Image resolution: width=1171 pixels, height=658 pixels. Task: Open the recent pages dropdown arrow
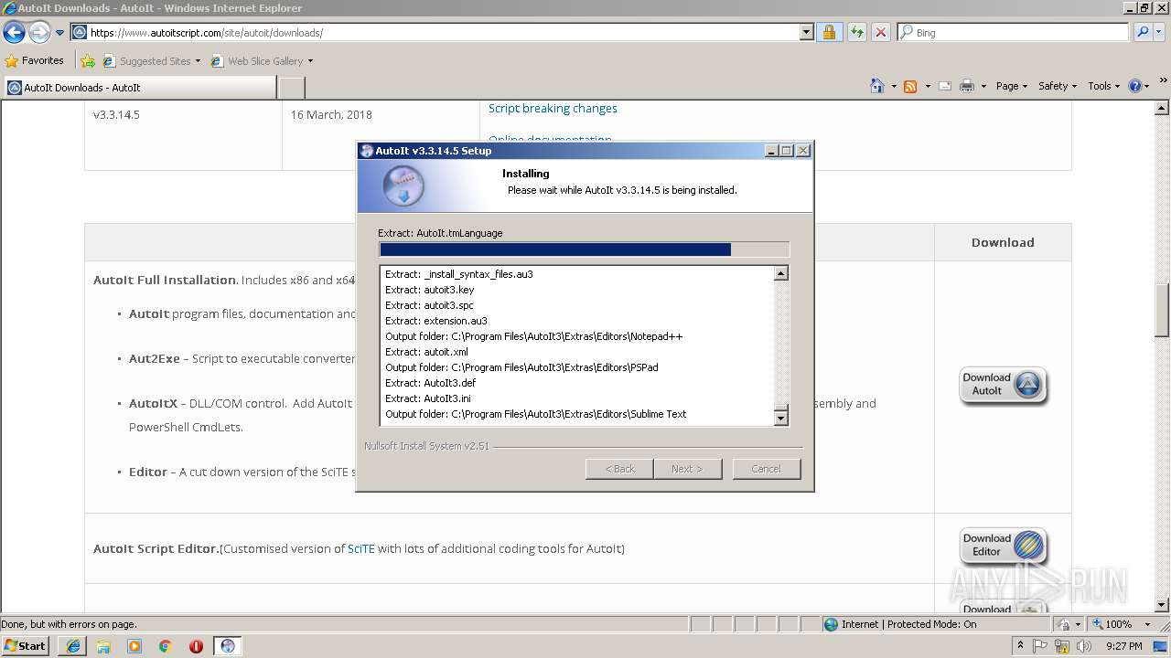pos(60,33)
